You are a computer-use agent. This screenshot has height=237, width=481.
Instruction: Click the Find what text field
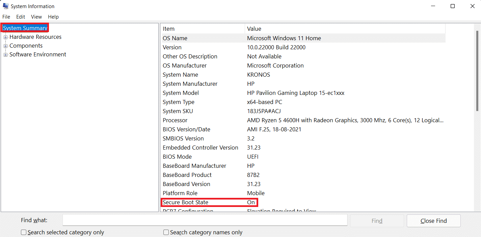pos(205,220)
